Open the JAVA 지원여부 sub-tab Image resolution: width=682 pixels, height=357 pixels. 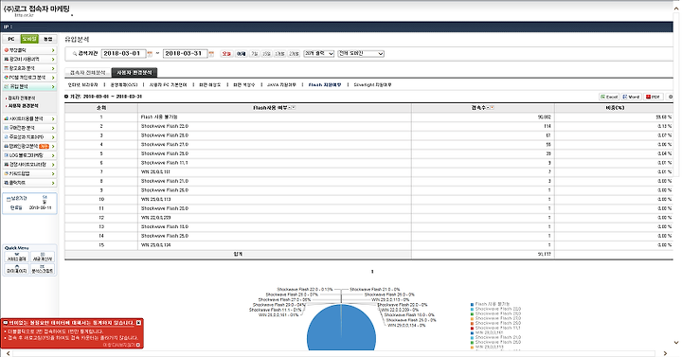281,85
